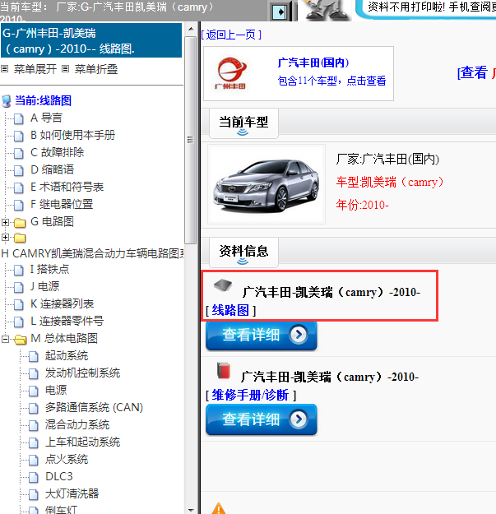The height and width of the screenshot is (514, 496).
Task: Collapse the M 总体电路图 tree node
Action: 5,339
